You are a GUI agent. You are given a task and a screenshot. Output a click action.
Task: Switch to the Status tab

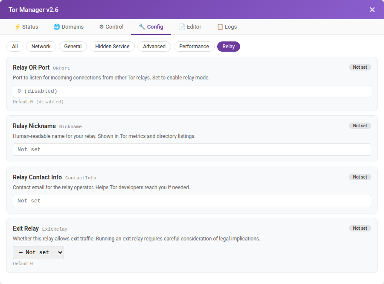tap(26, 27)
